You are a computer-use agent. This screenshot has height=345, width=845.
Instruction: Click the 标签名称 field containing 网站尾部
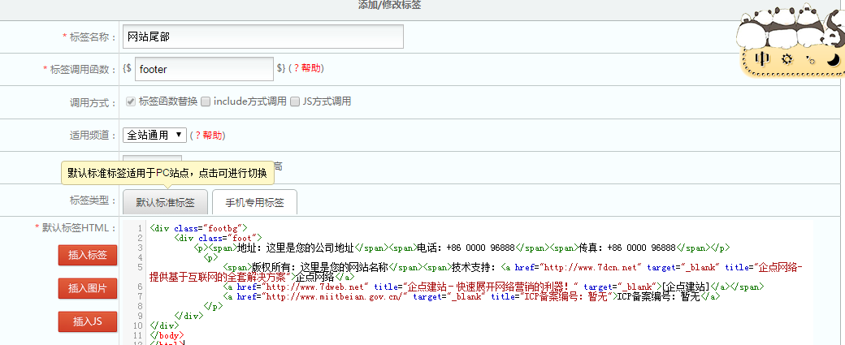pos(263,37)
